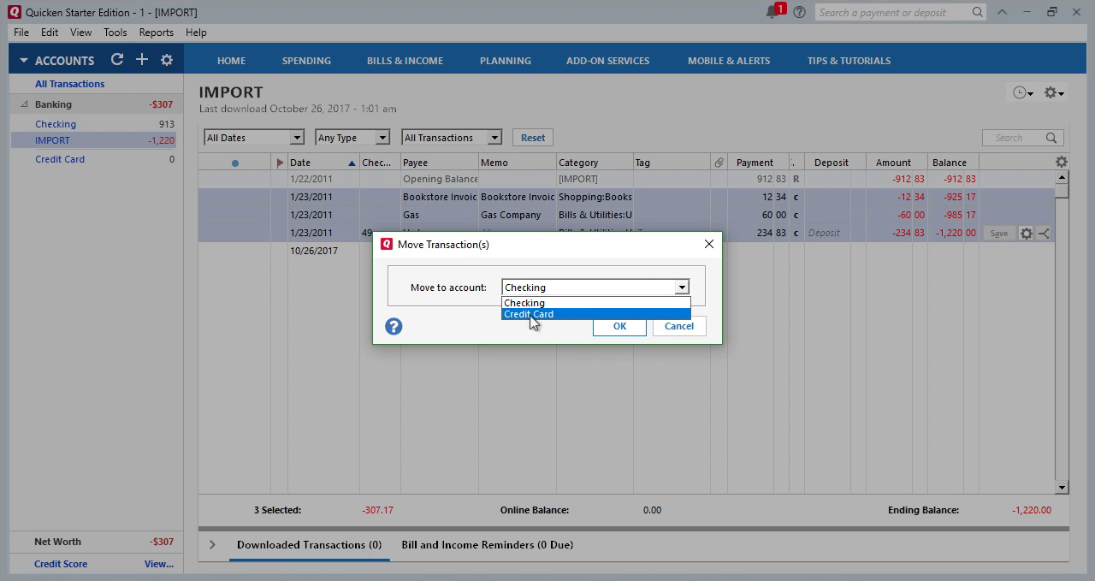1095x581 pixels.
Task: Toggle the Move to account dropdown arrow
Action: [681, 288]
